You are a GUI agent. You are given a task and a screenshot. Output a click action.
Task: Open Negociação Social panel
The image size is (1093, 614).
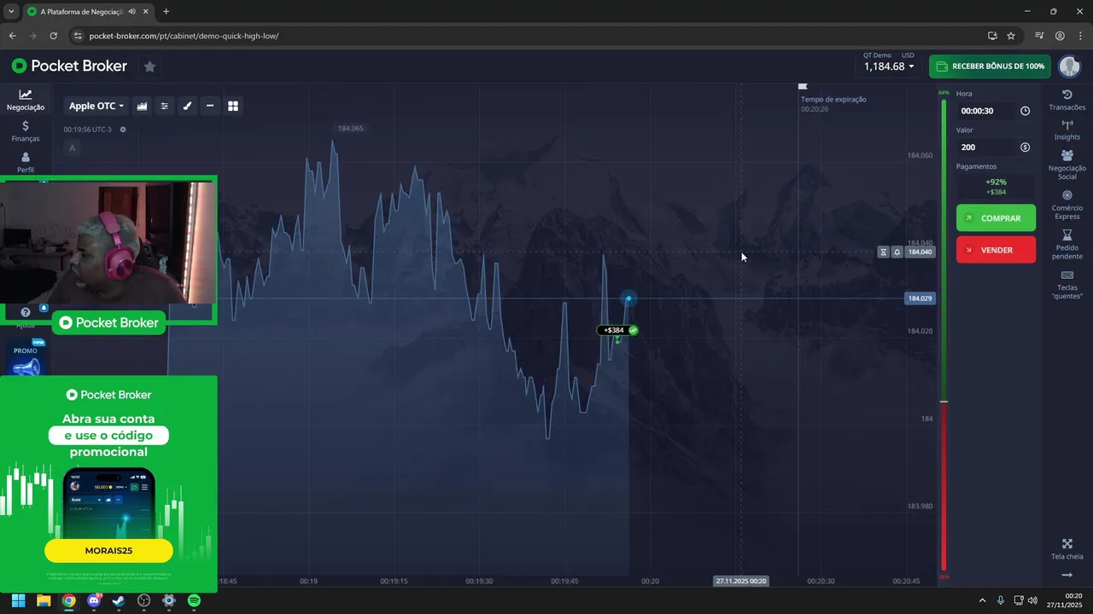pyautogui.click(x=1067, y=165)
